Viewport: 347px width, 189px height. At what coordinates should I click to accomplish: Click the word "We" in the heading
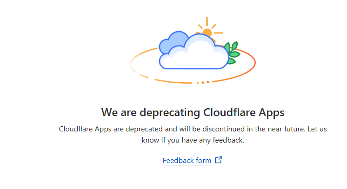108,112
